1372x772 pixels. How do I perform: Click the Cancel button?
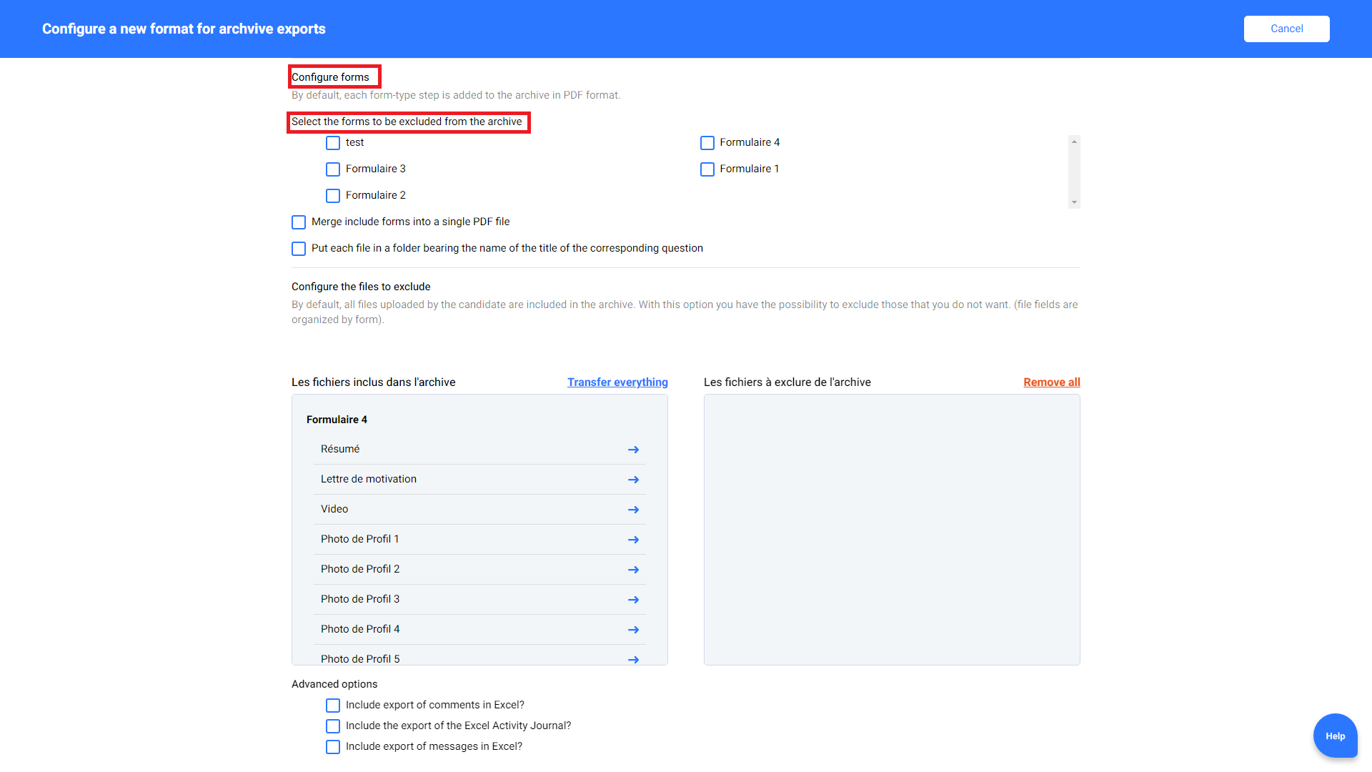(x=1286, y=29)
